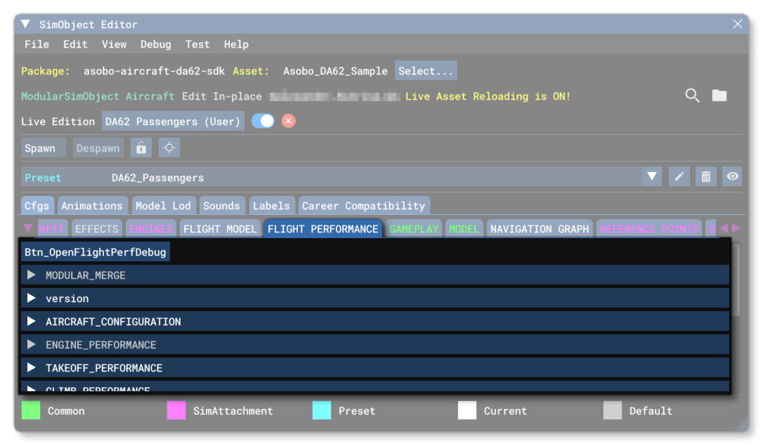Screen dimensions: 763x446
Task: Open the asset folder icon
Action: [719, 96]
